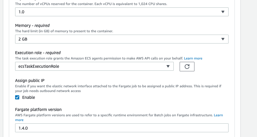This screenshot has width=257, height=137.
Task: Click the Execution role - required label
Action: tap(38, 53)
